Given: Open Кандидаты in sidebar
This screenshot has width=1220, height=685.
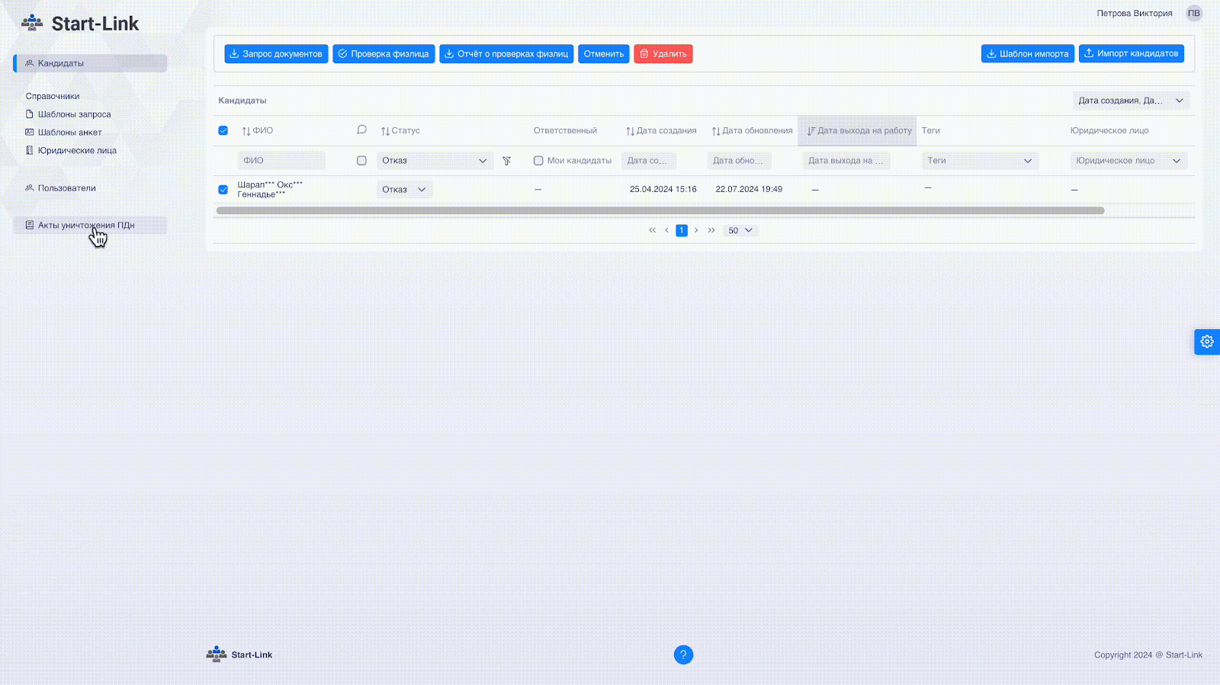Looking at the screenshot, I should [90, 63].
